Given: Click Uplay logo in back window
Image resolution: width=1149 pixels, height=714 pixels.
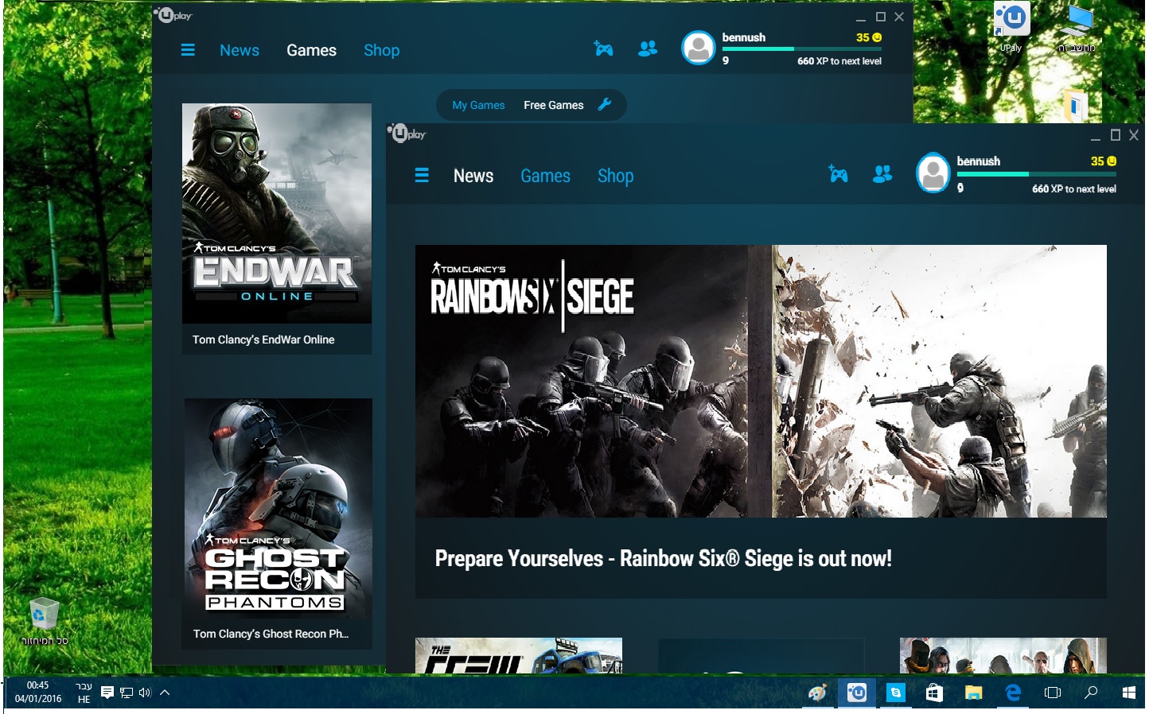Looking at the screenshot, I should [173, 14].
